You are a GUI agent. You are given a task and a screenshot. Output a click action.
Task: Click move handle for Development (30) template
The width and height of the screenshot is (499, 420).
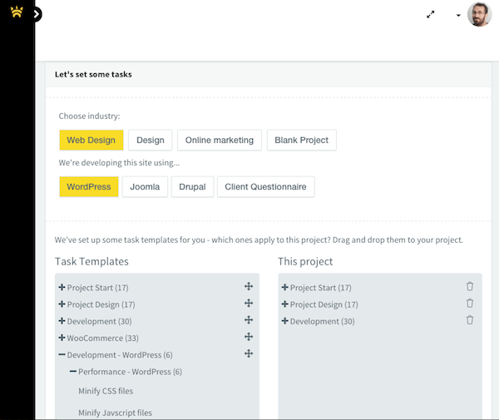(x=249, y=319)
